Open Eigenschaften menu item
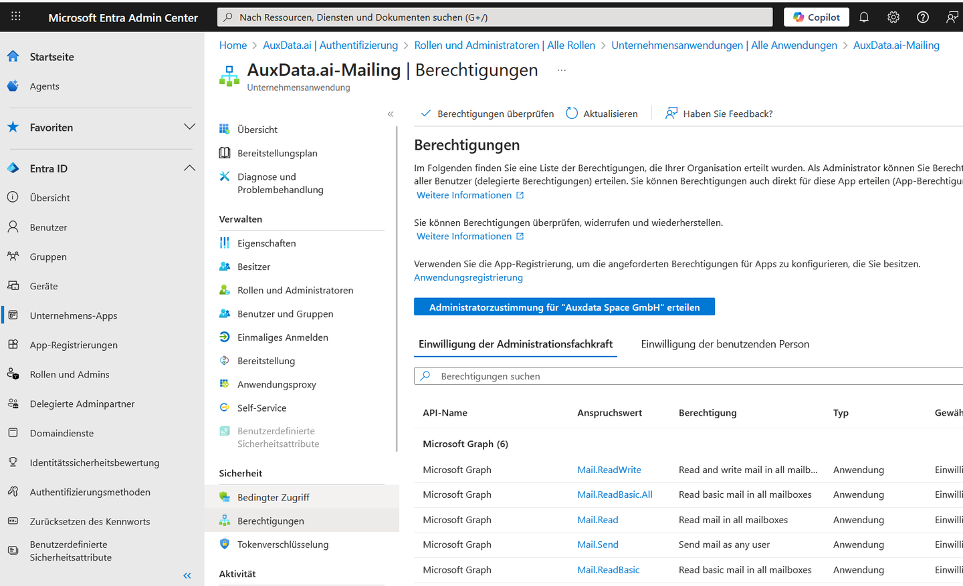This screenshot has width=963, height=586. pos(266,243)
